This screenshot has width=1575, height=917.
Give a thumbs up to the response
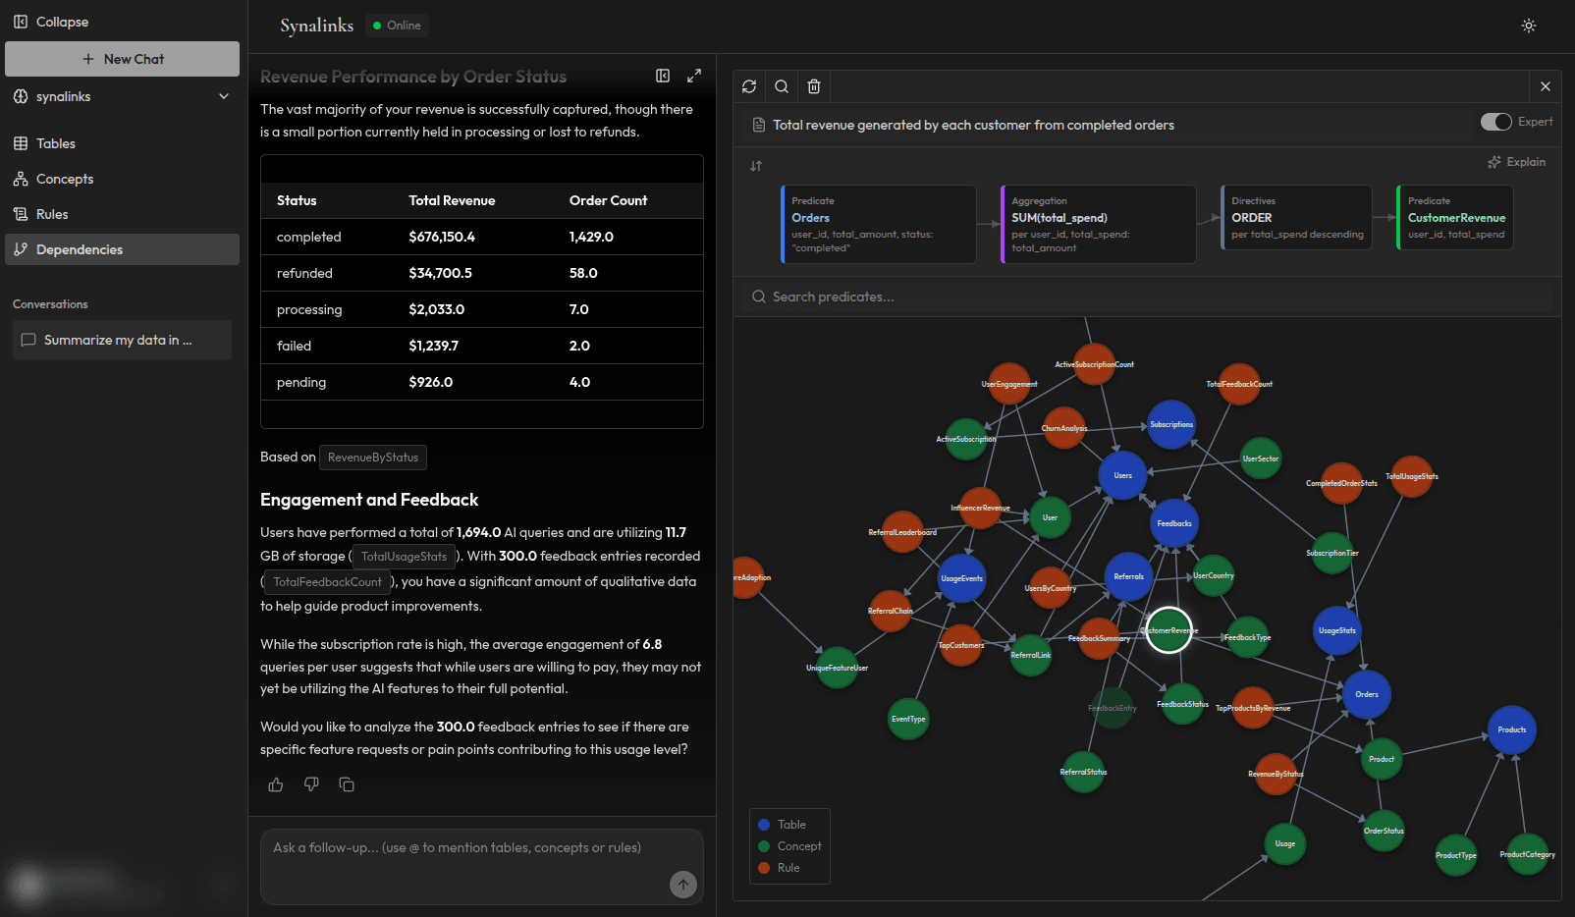click(275, 784)
